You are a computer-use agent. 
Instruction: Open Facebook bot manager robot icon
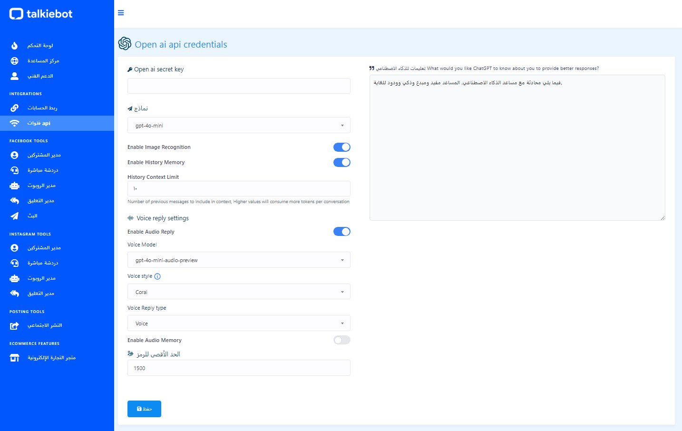coord(15,186)
